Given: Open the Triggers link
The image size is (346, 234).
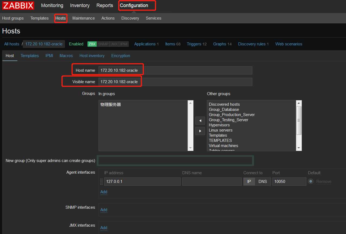Looking at the screenshot, I should pyautogui.click(x=194, y=44).
